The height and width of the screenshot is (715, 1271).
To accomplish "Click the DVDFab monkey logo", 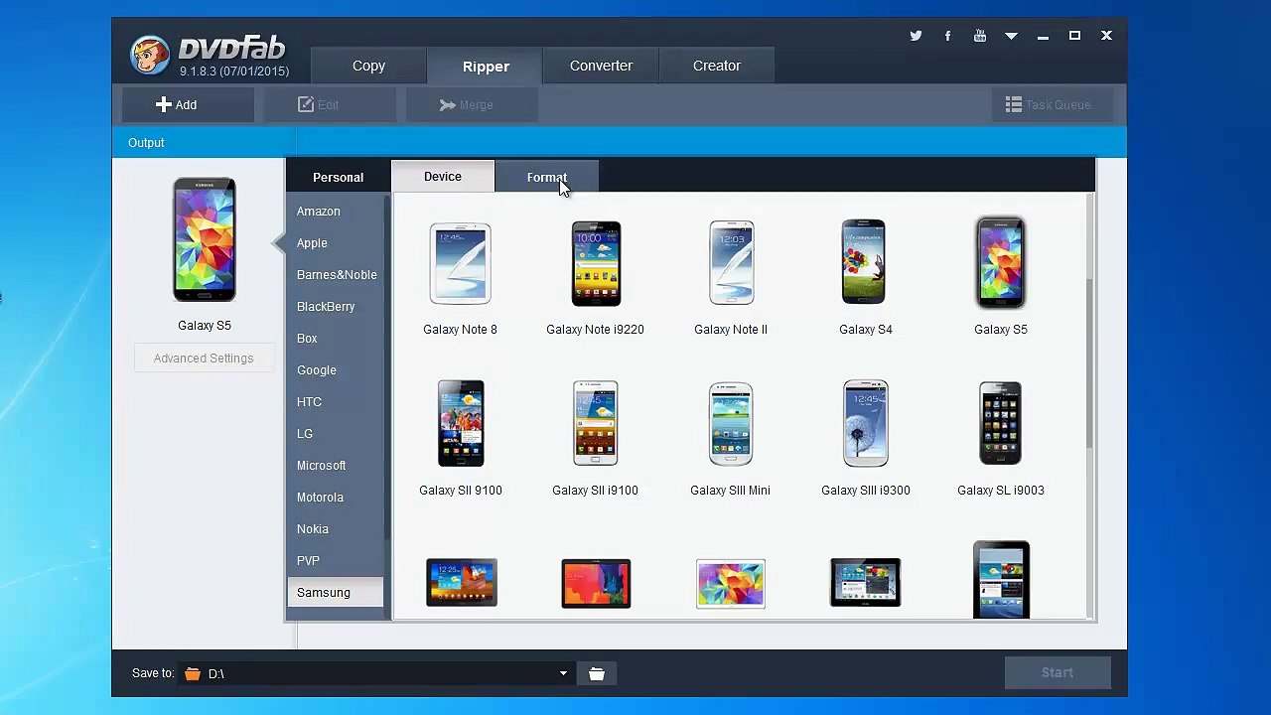I will 150,56.
